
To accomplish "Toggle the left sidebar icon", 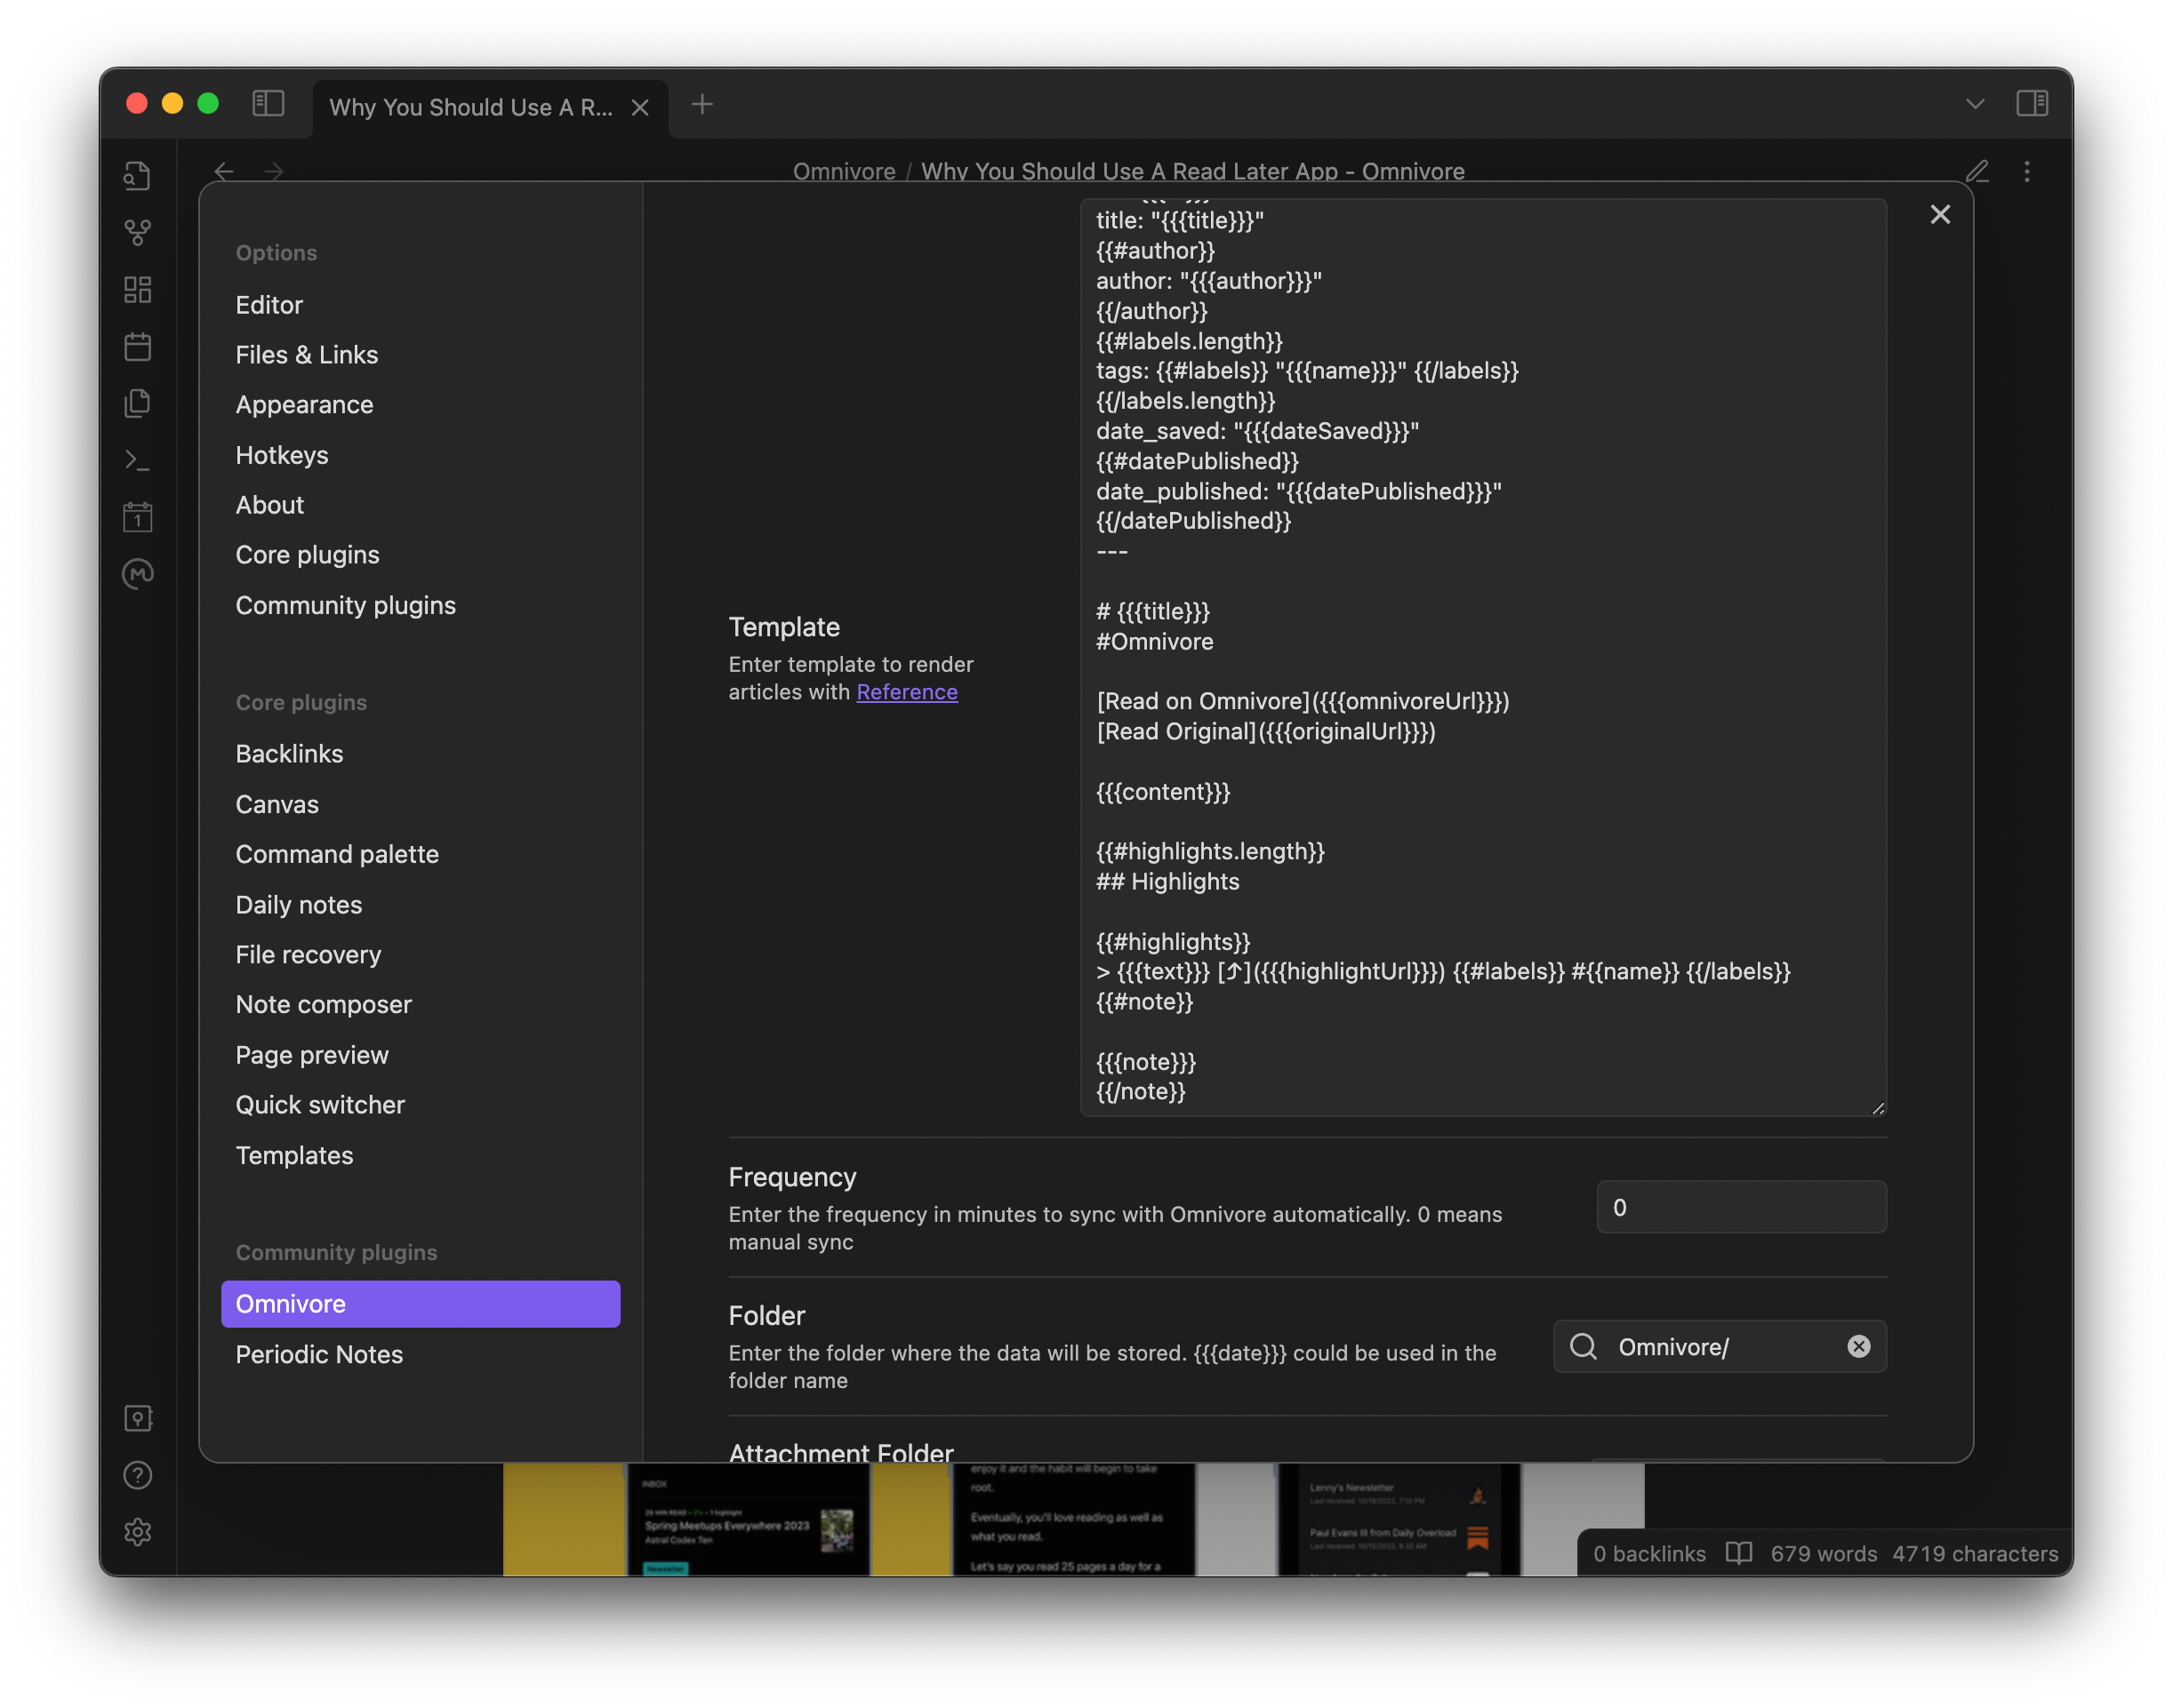I will tap(269, 103).
